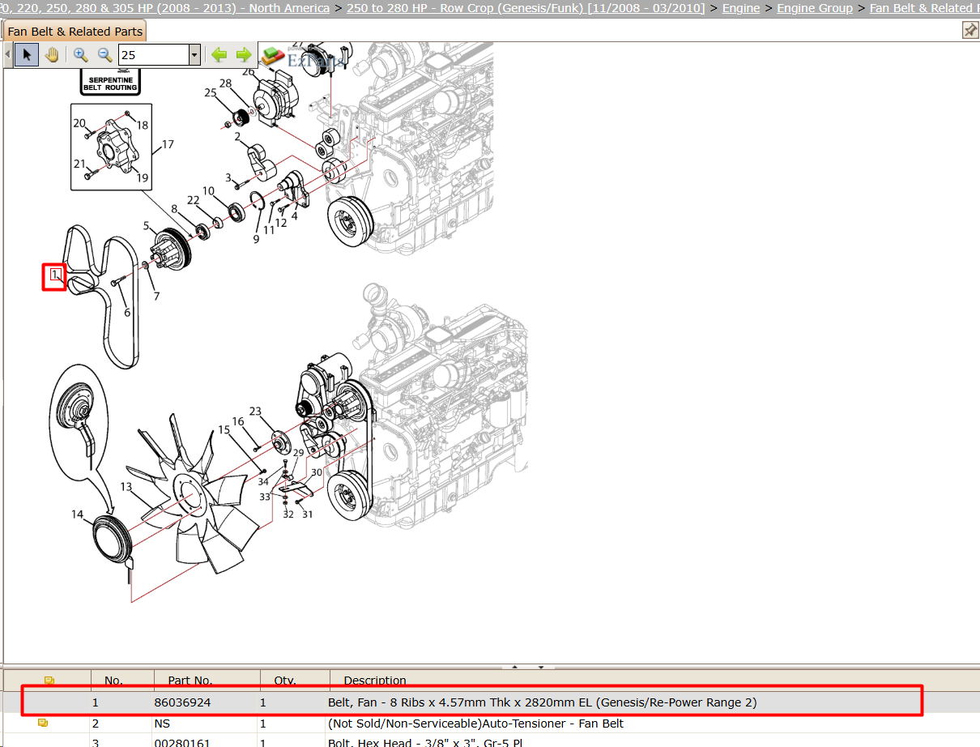Click callout 9 on the snap ring
The image size is (980, 747).
[x=256, y=239]
